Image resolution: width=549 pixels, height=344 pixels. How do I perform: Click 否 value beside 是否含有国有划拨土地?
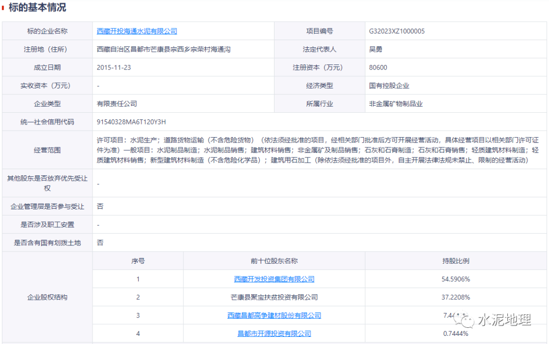[x=100, y=242]
